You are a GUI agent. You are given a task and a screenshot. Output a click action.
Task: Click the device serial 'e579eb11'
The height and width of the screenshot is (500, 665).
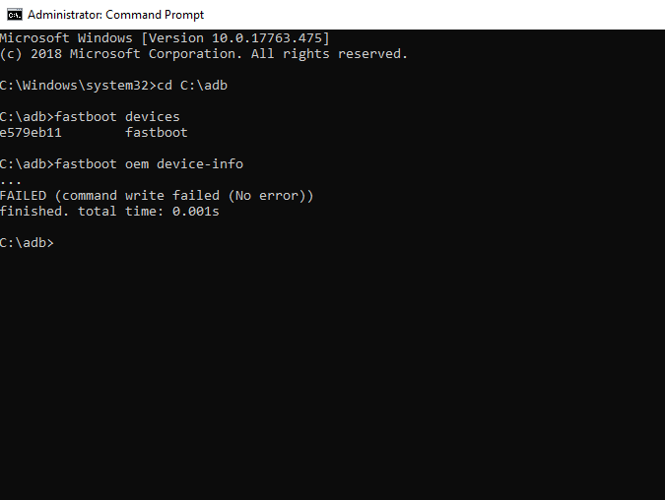[32, 133]
